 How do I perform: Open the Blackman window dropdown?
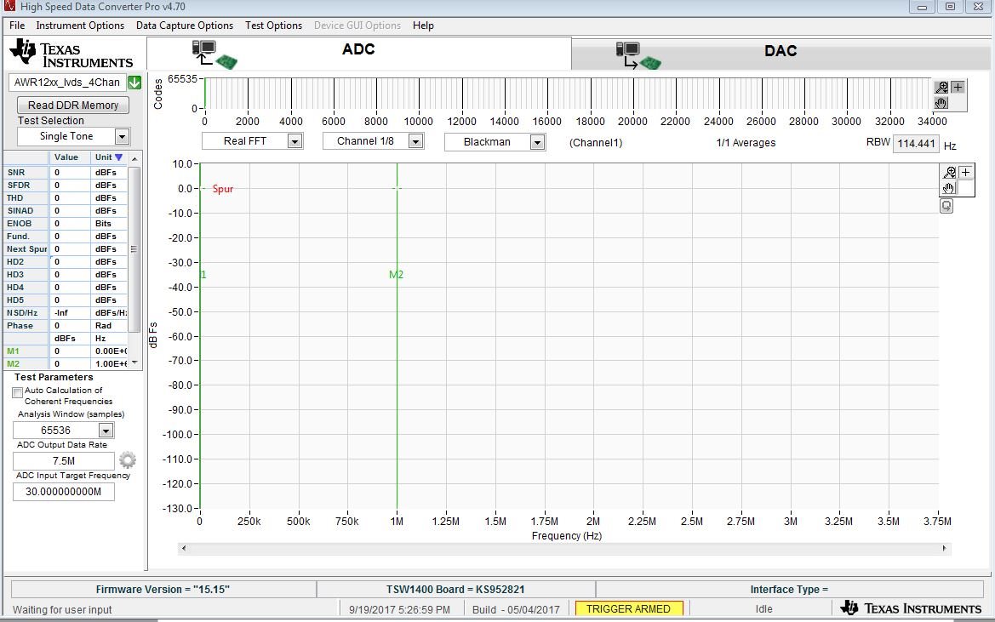click(537, 142)
